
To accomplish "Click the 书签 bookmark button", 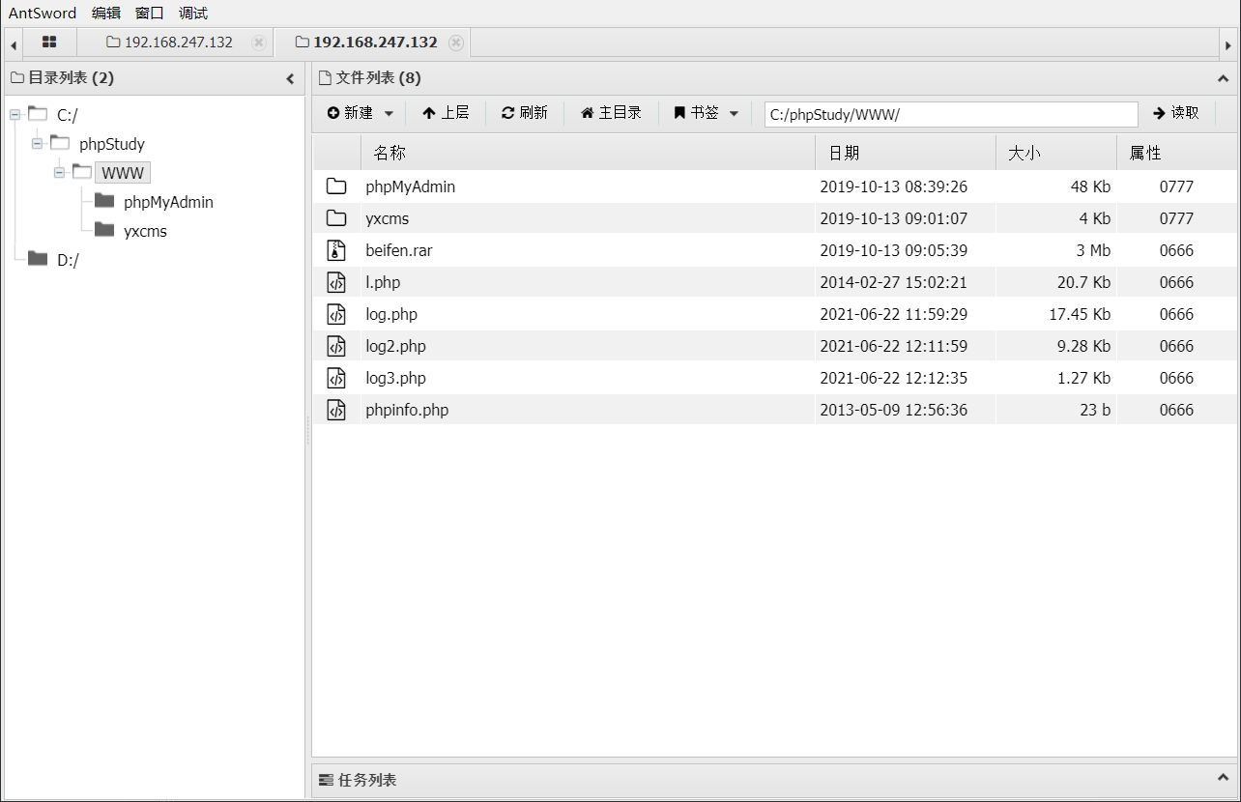I will (697, 113).
